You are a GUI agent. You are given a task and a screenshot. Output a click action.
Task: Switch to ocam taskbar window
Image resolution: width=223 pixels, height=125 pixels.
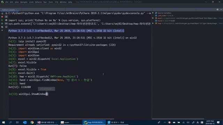[70, 122]
